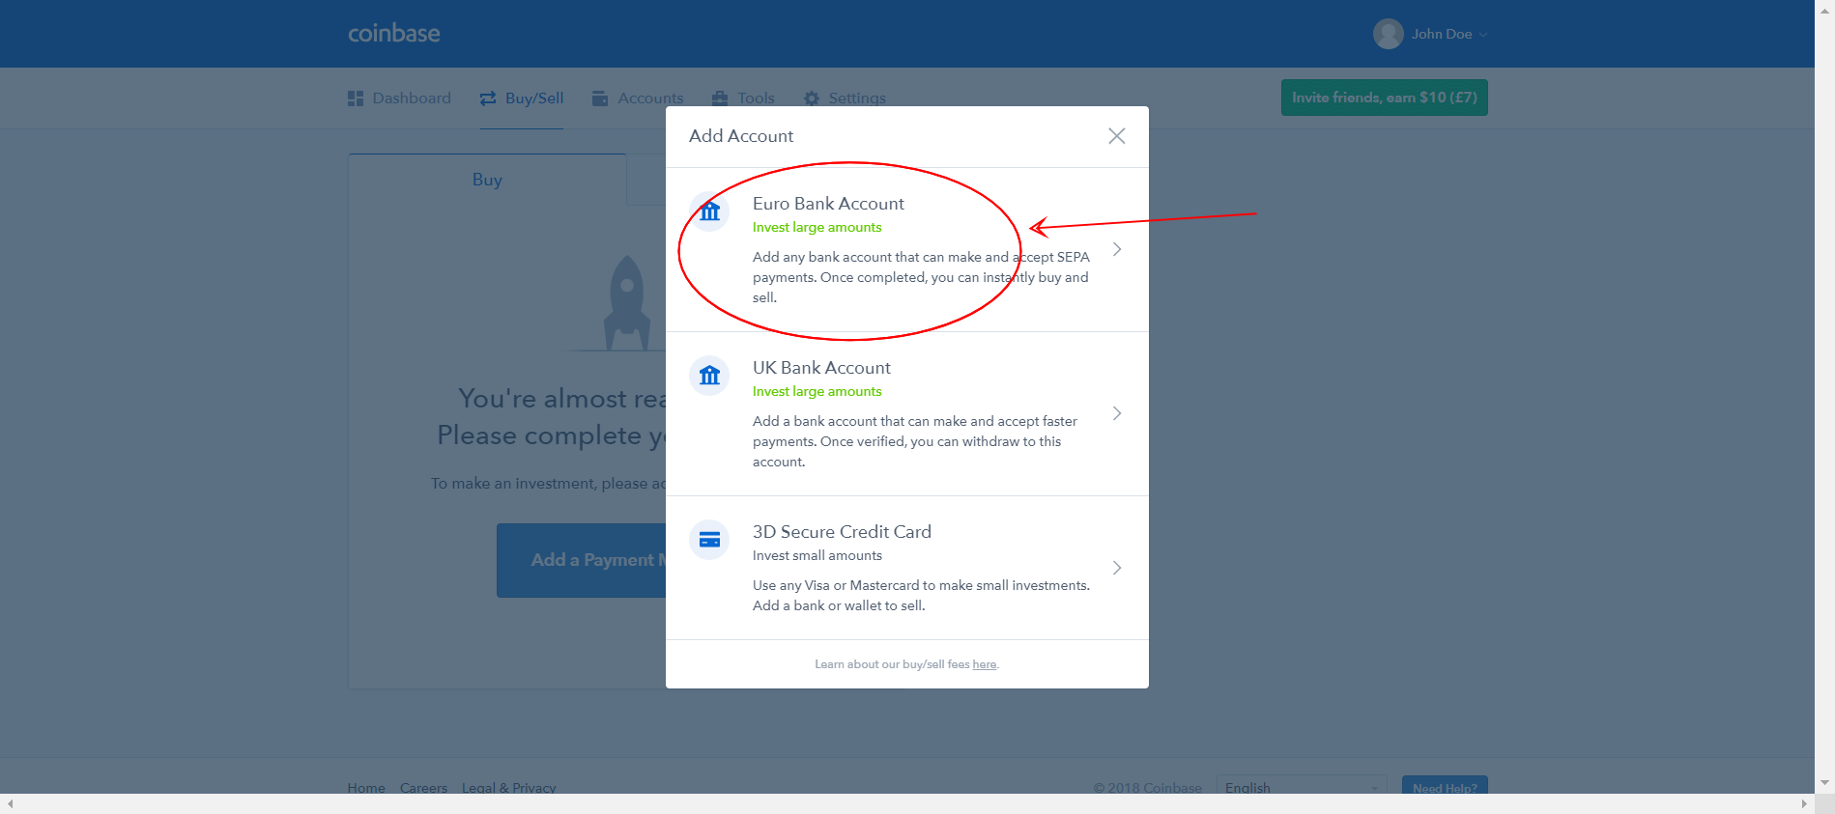Switch to the Buy tab
The height and width of the screenshot is (814, 1835).
coord(487,180)
